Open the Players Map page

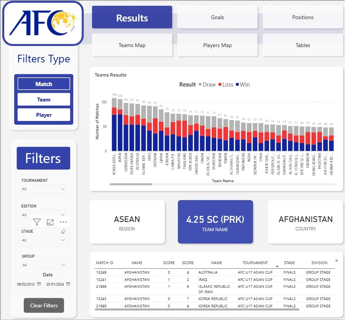pyautogui.click(x=217, y=45)
